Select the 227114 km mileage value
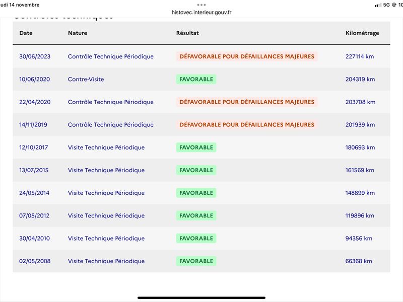Viewport: 403px width, 302px height. pyautogui.click(x=360, y=56)
